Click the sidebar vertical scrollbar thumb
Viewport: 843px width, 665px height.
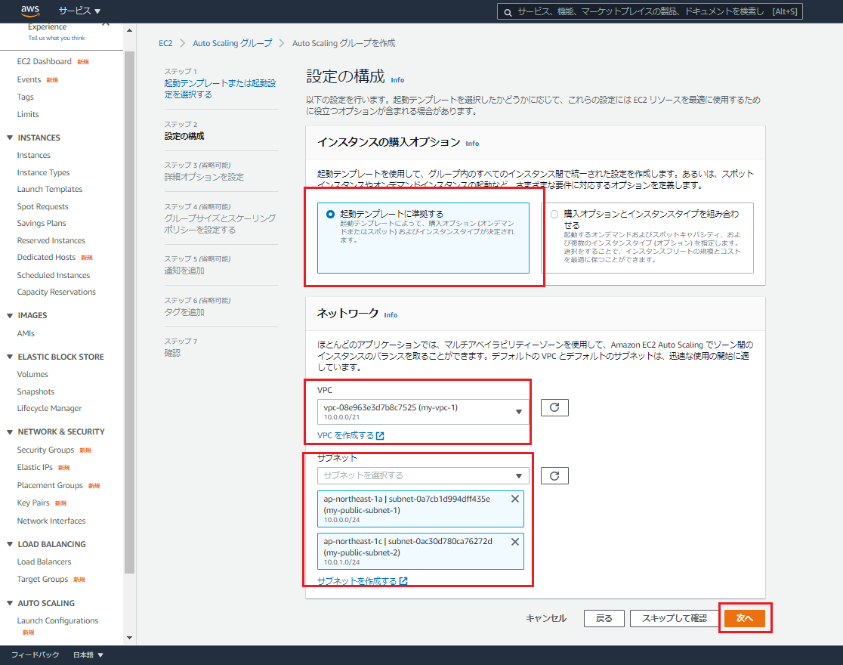coord(130,312)
